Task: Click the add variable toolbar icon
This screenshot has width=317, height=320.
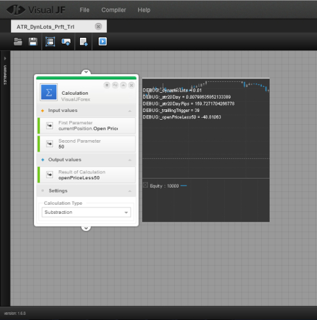Action: pos(66,42)
